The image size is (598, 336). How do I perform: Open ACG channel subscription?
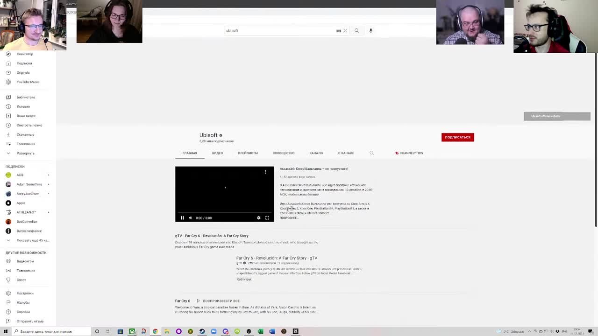(20, 175)
